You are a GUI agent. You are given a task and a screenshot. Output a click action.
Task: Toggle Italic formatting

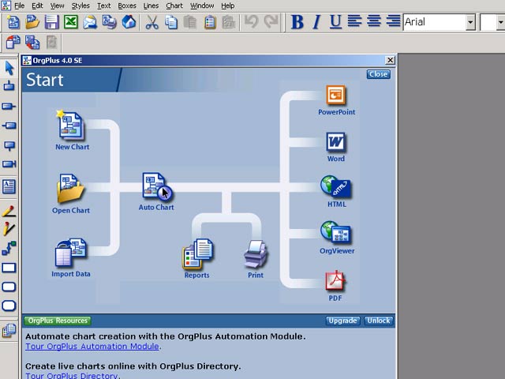316,22
